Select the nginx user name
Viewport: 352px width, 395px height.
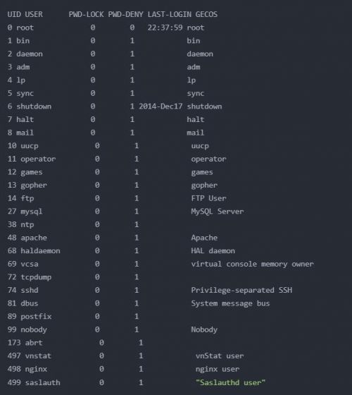pyautogui.click(x=36, y=369)
